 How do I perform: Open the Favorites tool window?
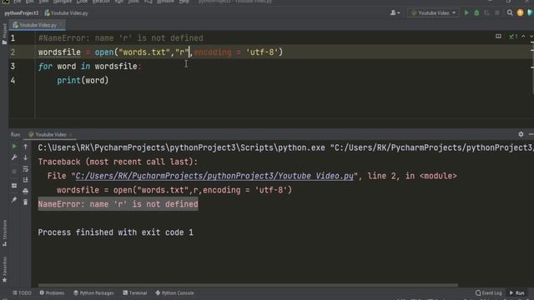pos(4,270)
